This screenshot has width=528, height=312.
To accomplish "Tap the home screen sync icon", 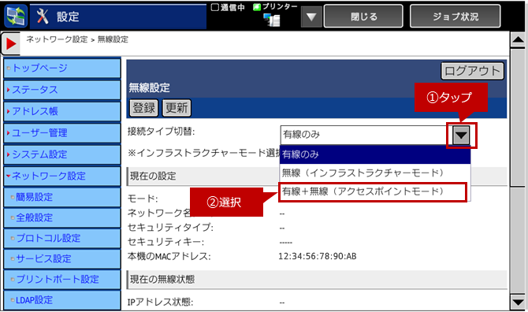I will click(16, 17).
